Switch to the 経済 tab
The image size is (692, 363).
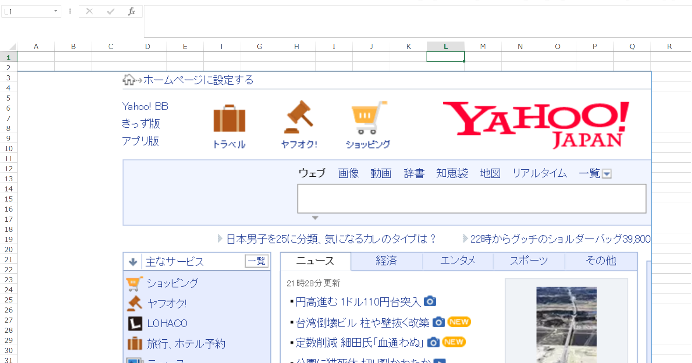pos(387,261)
